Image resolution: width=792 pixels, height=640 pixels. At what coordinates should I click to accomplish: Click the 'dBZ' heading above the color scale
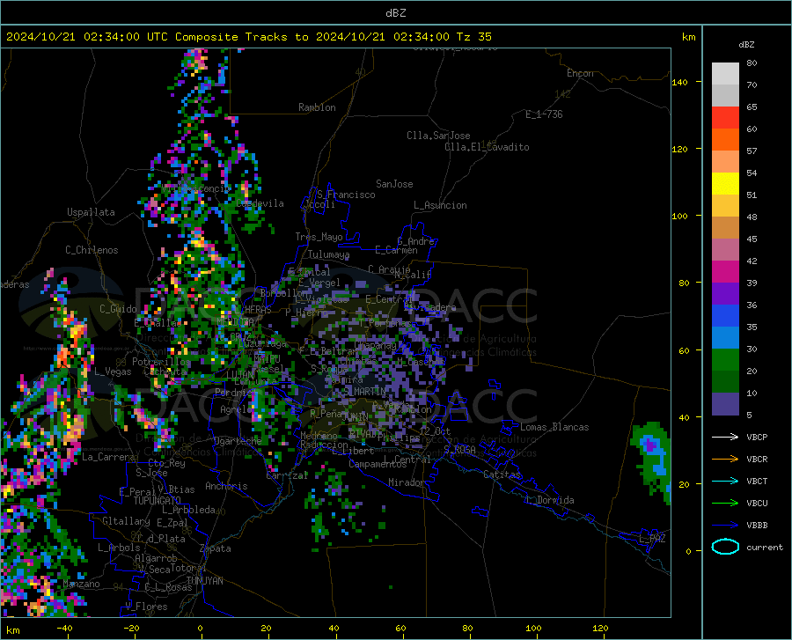(746, 44)
